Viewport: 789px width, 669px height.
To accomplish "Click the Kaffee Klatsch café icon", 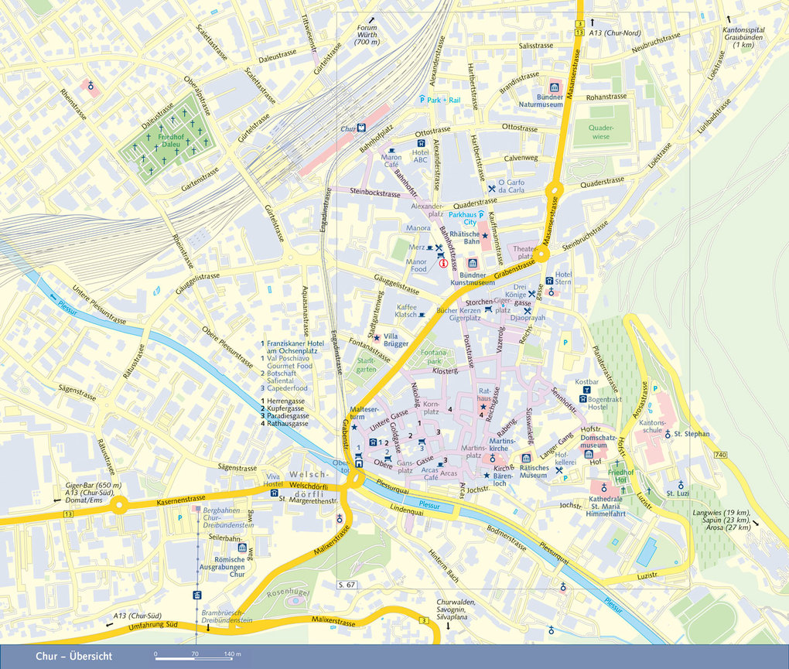I will point(422,316).
